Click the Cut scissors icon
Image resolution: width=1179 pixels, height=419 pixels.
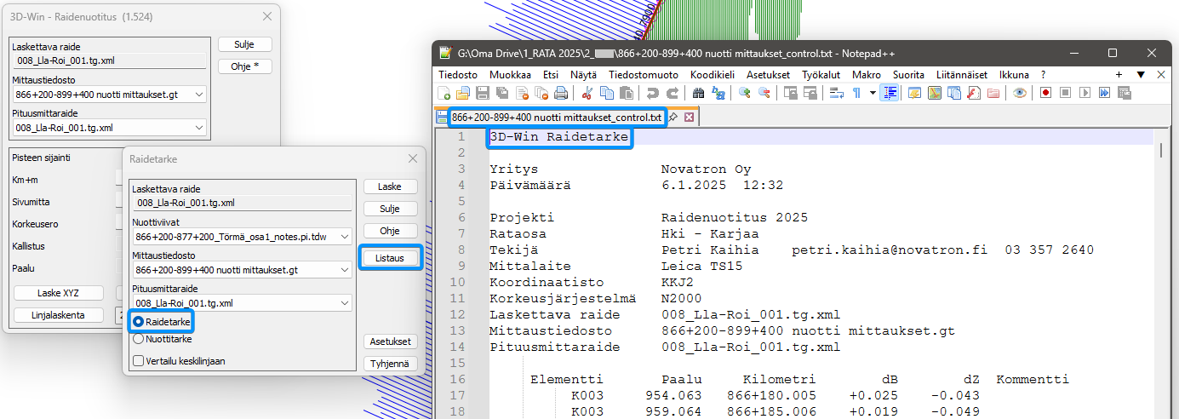(x=587, y=93)
